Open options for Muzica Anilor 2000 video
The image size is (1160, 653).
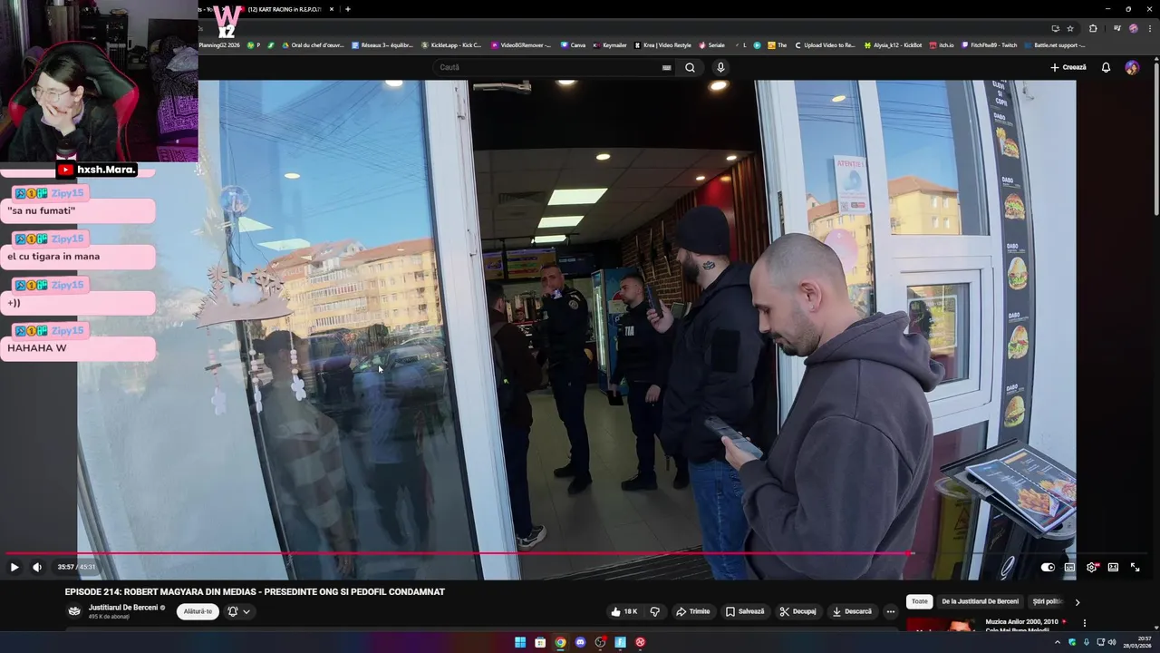pos(1084,623)
